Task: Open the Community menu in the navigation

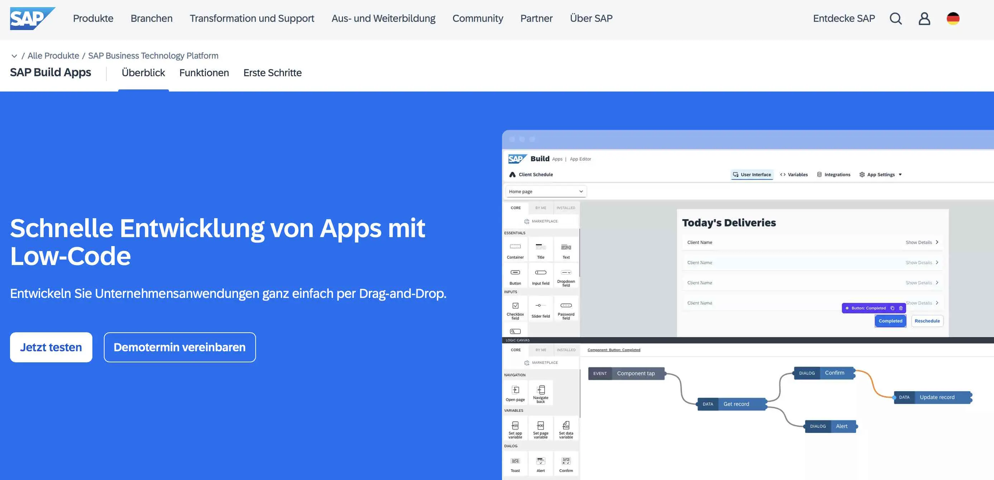Action: click(x=478, y=18)
